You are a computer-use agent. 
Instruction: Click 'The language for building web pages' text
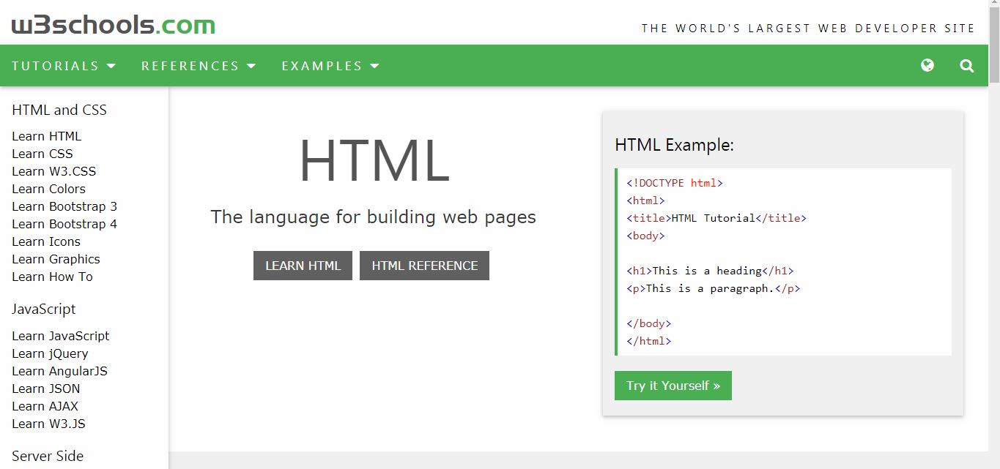pos(374,217)
